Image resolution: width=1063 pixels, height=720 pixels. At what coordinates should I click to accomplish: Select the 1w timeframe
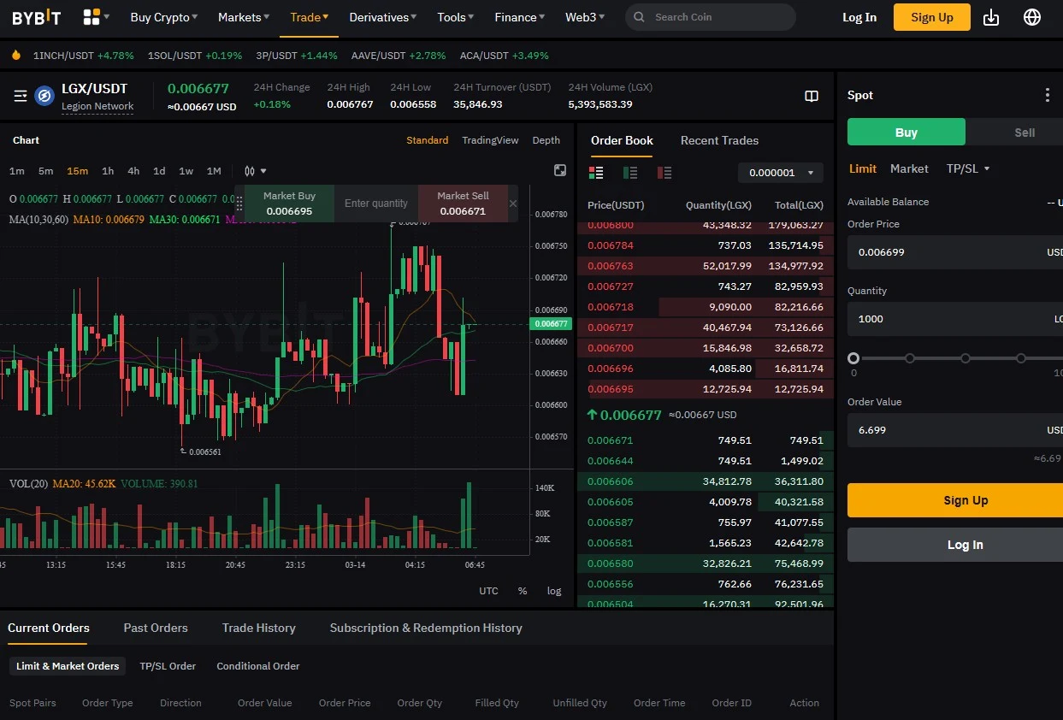click(186, 171)
